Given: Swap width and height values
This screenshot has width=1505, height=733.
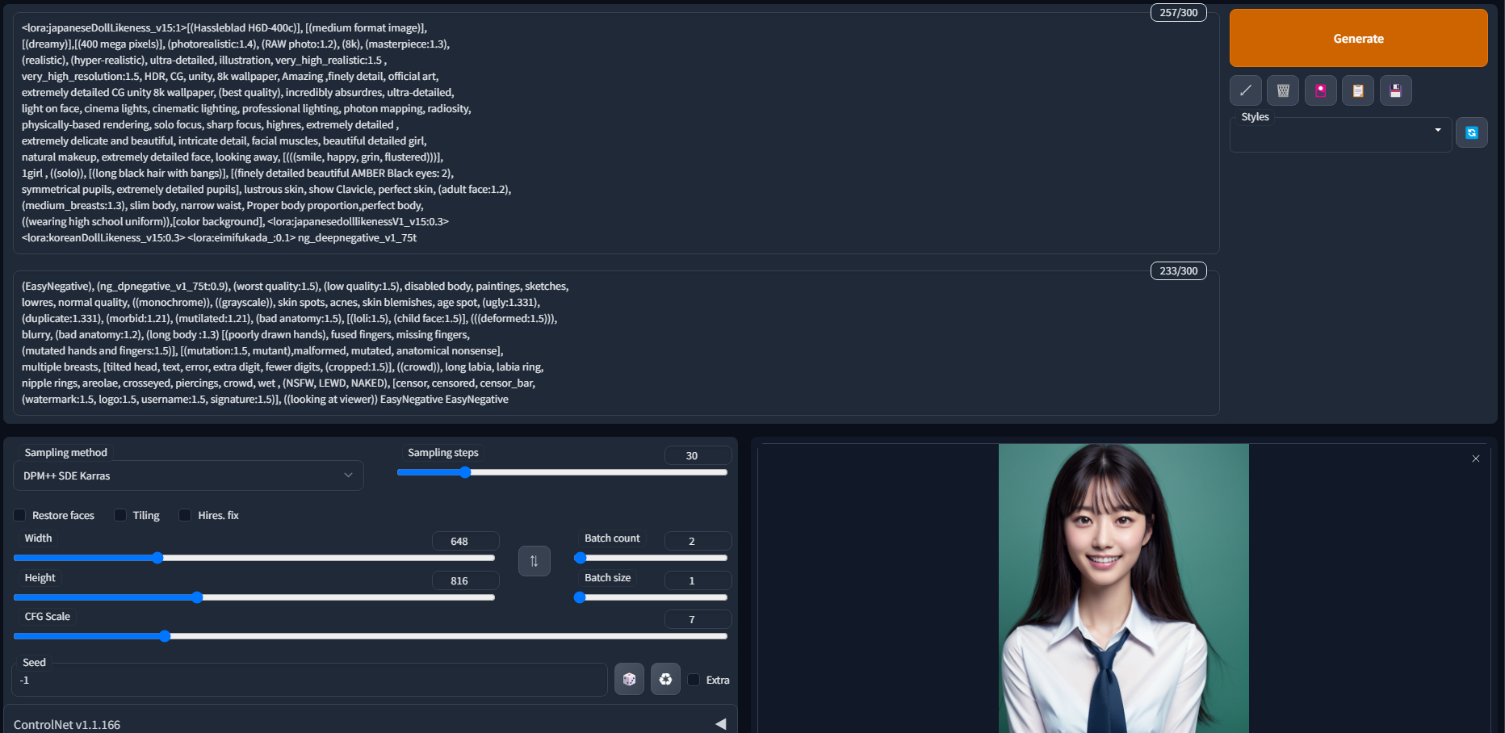Looking at the screenshot, I should 534,561.
